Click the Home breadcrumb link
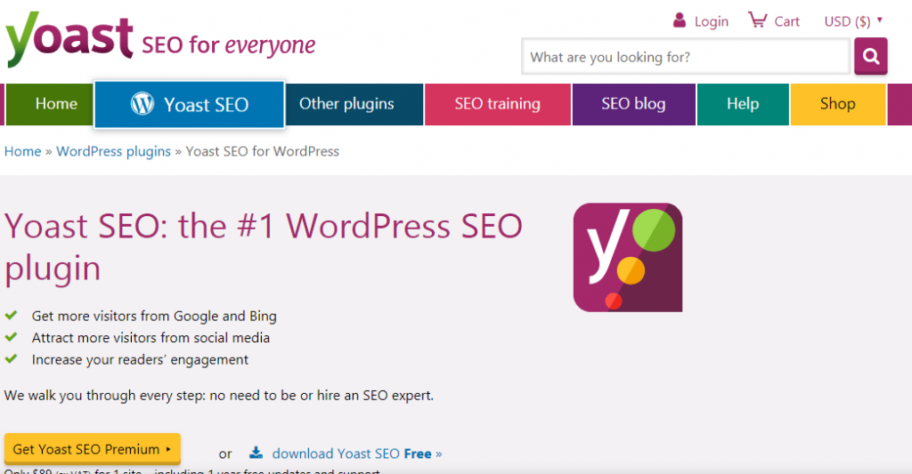The height and width of the screenshot is (474, 912). (23, 151)
